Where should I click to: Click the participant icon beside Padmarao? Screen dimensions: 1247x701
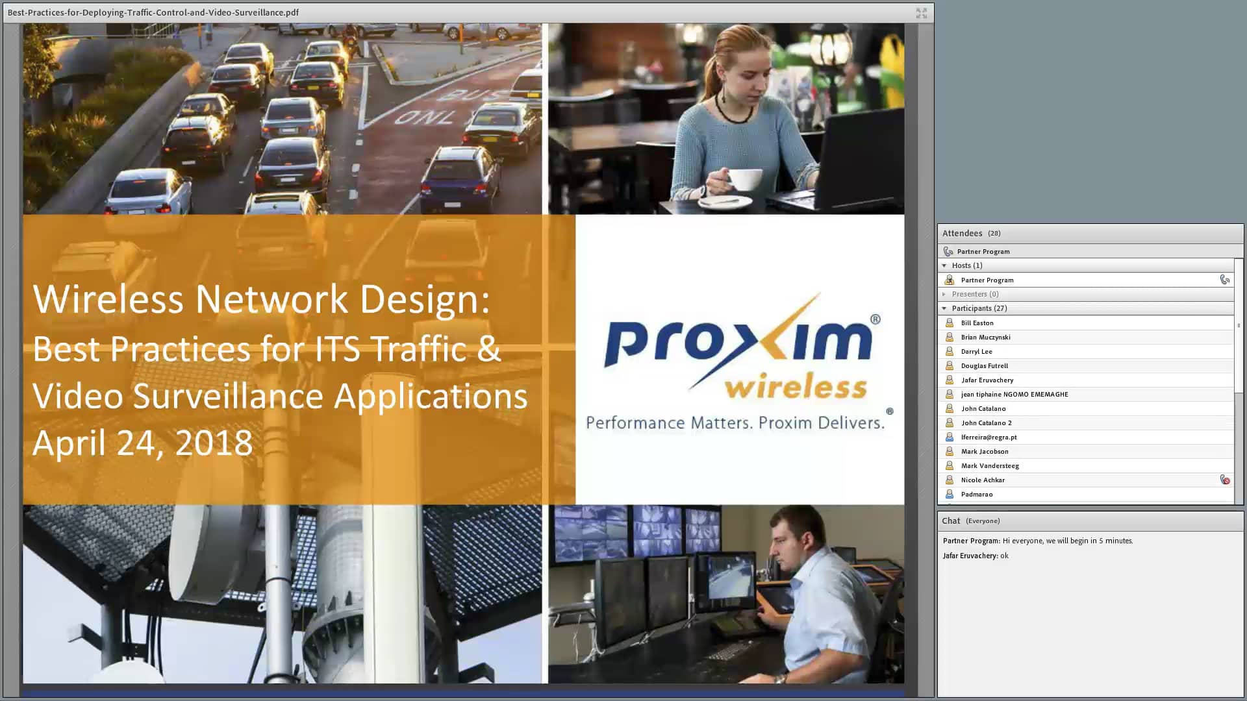coord(949,494)
